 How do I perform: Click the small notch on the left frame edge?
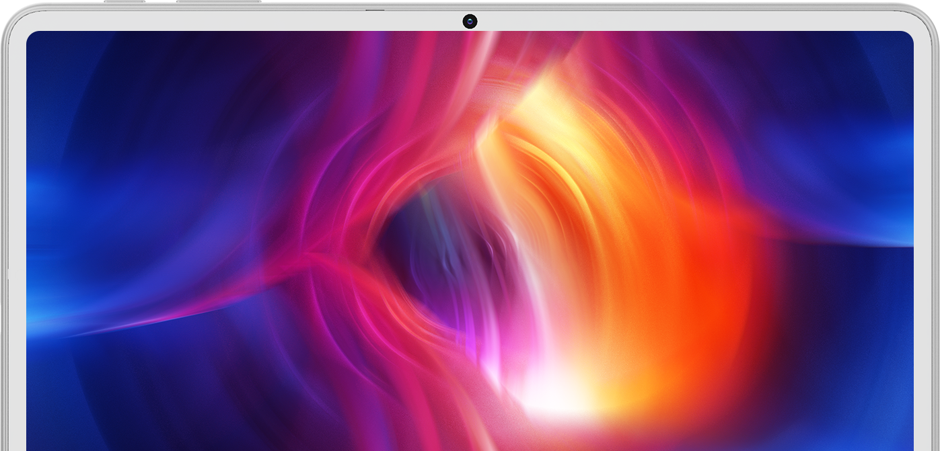click(x=7, y=274)
